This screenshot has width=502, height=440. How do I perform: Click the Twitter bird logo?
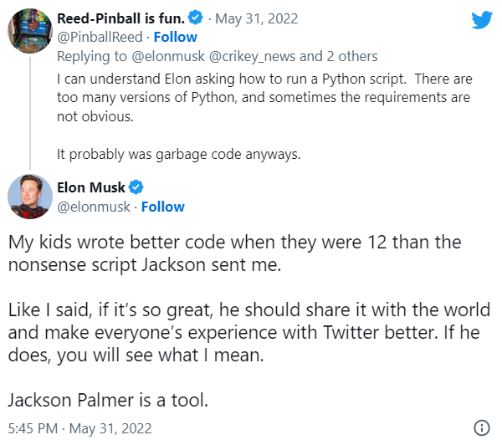tap(482, 20)
